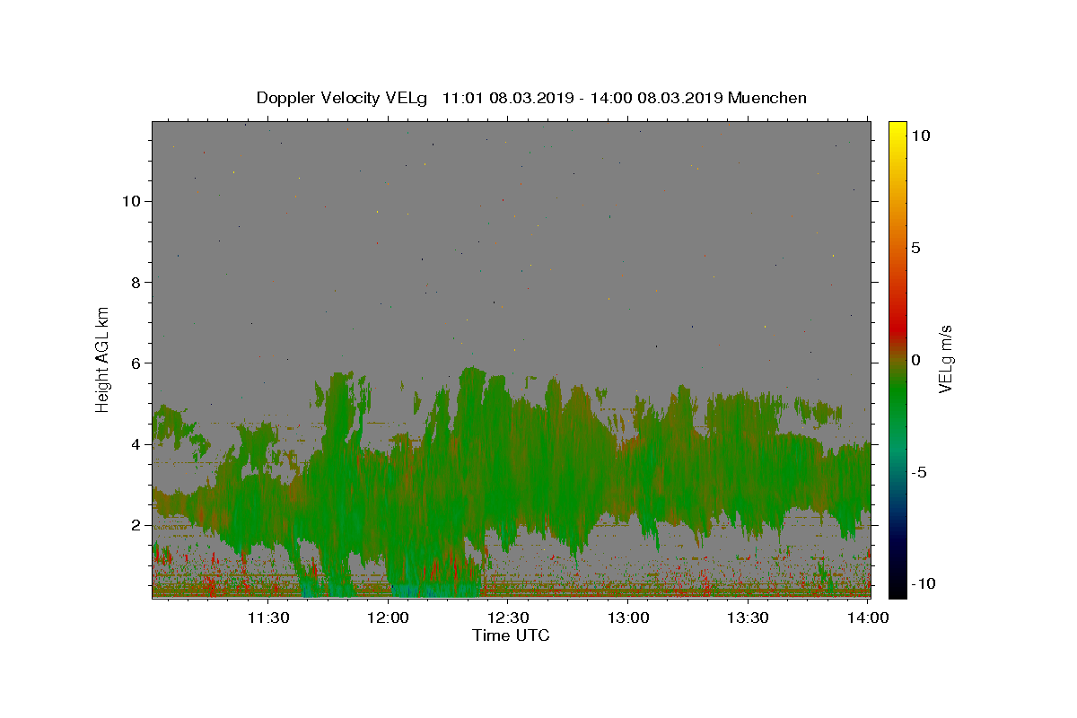1077x718 pixels.
Task: Click the 12:30 time axis label
Action: (x=509, y=618)
